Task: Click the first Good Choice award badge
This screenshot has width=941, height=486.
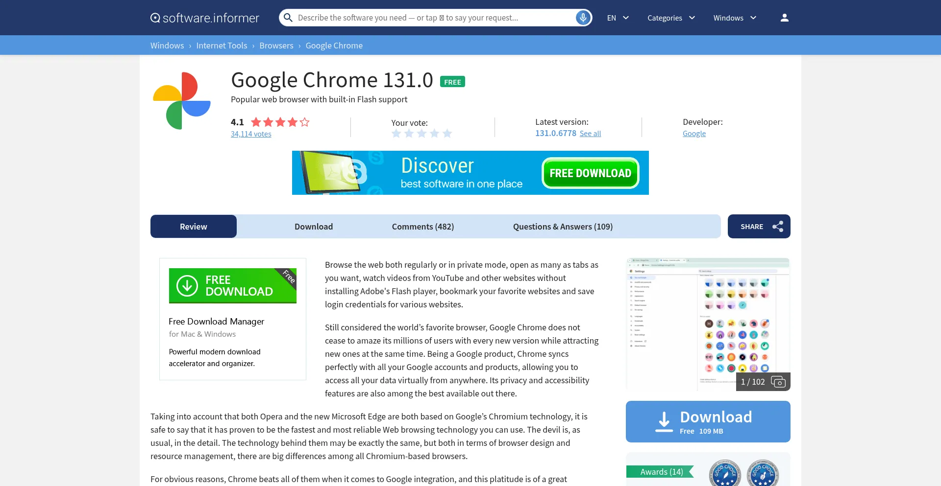Action: click(724, 473)
